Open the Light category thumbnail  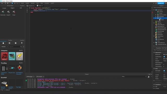[x=20, y=56]
